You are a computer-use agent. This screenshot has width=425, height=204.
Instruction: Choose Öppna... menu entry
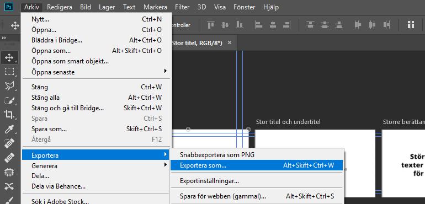point(97,30)
